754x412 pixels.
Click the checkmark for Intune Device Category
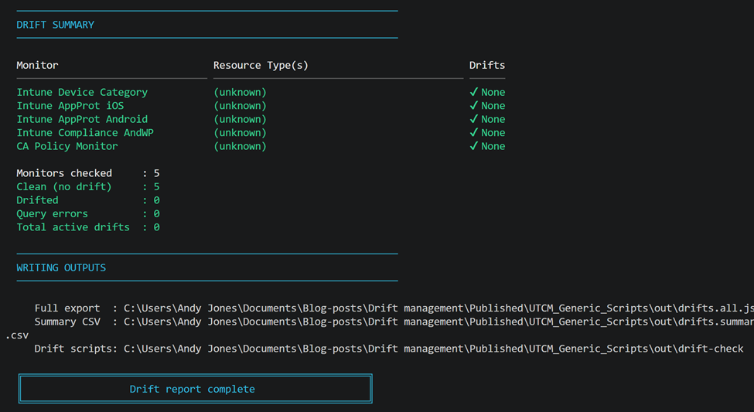[474, 92]
